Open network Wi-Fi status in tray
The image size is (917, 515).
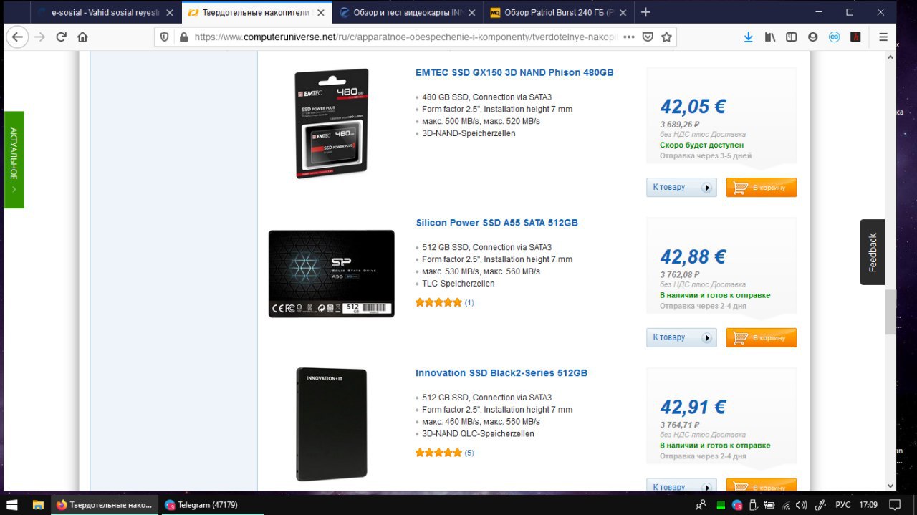[787, 505]
